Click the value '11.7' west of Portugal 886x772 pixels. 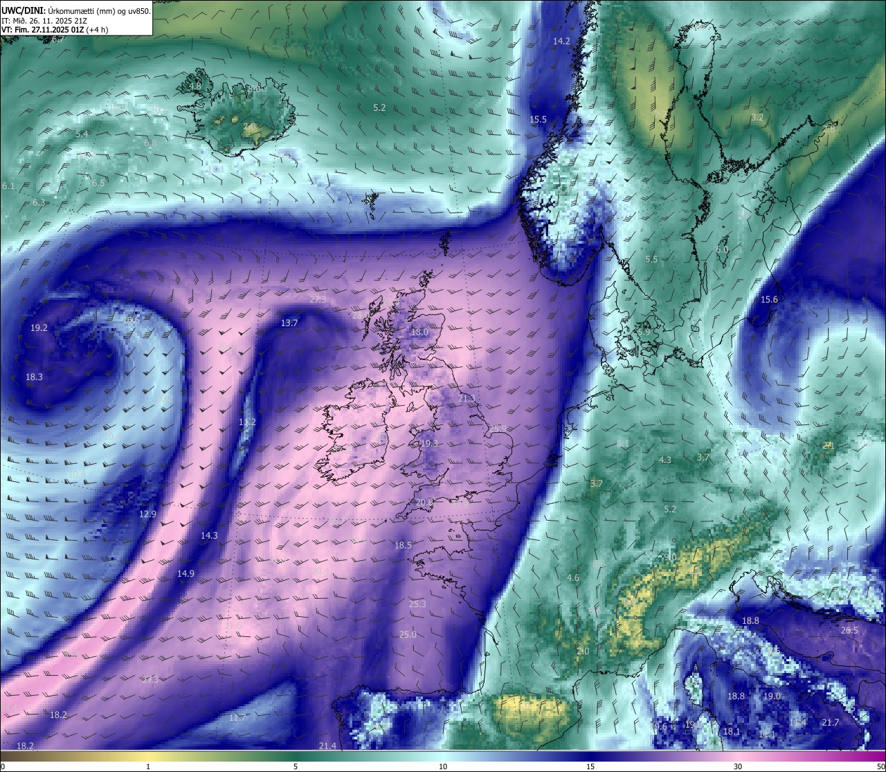pyautogui.click(x=237, y=717)
